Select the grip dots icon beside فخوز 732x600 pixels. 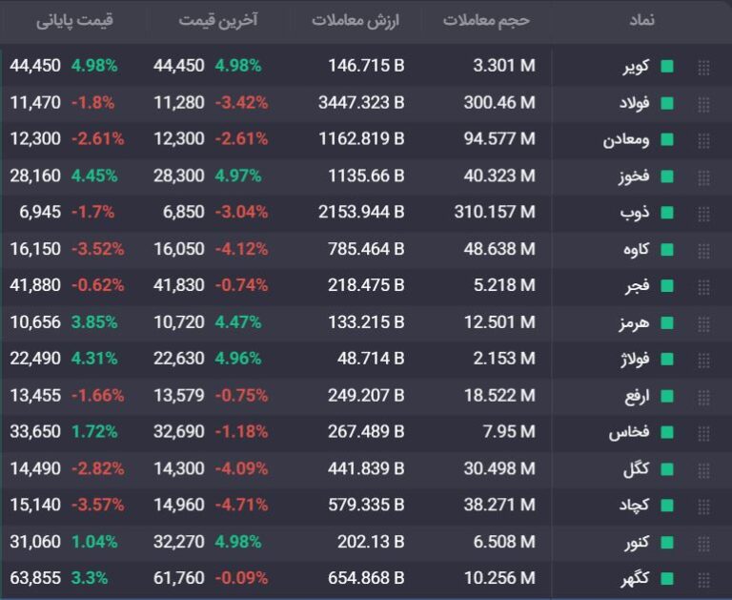point(704,176)
